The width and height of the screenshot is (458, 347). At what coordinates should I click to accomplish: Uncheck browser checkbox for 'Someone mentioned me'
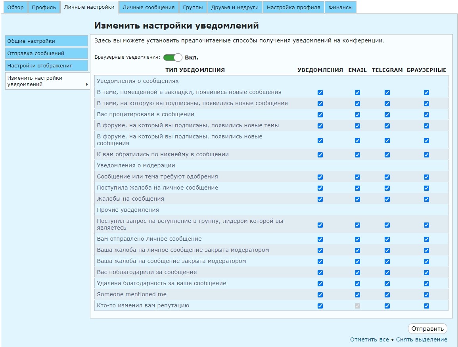(426, 295)
